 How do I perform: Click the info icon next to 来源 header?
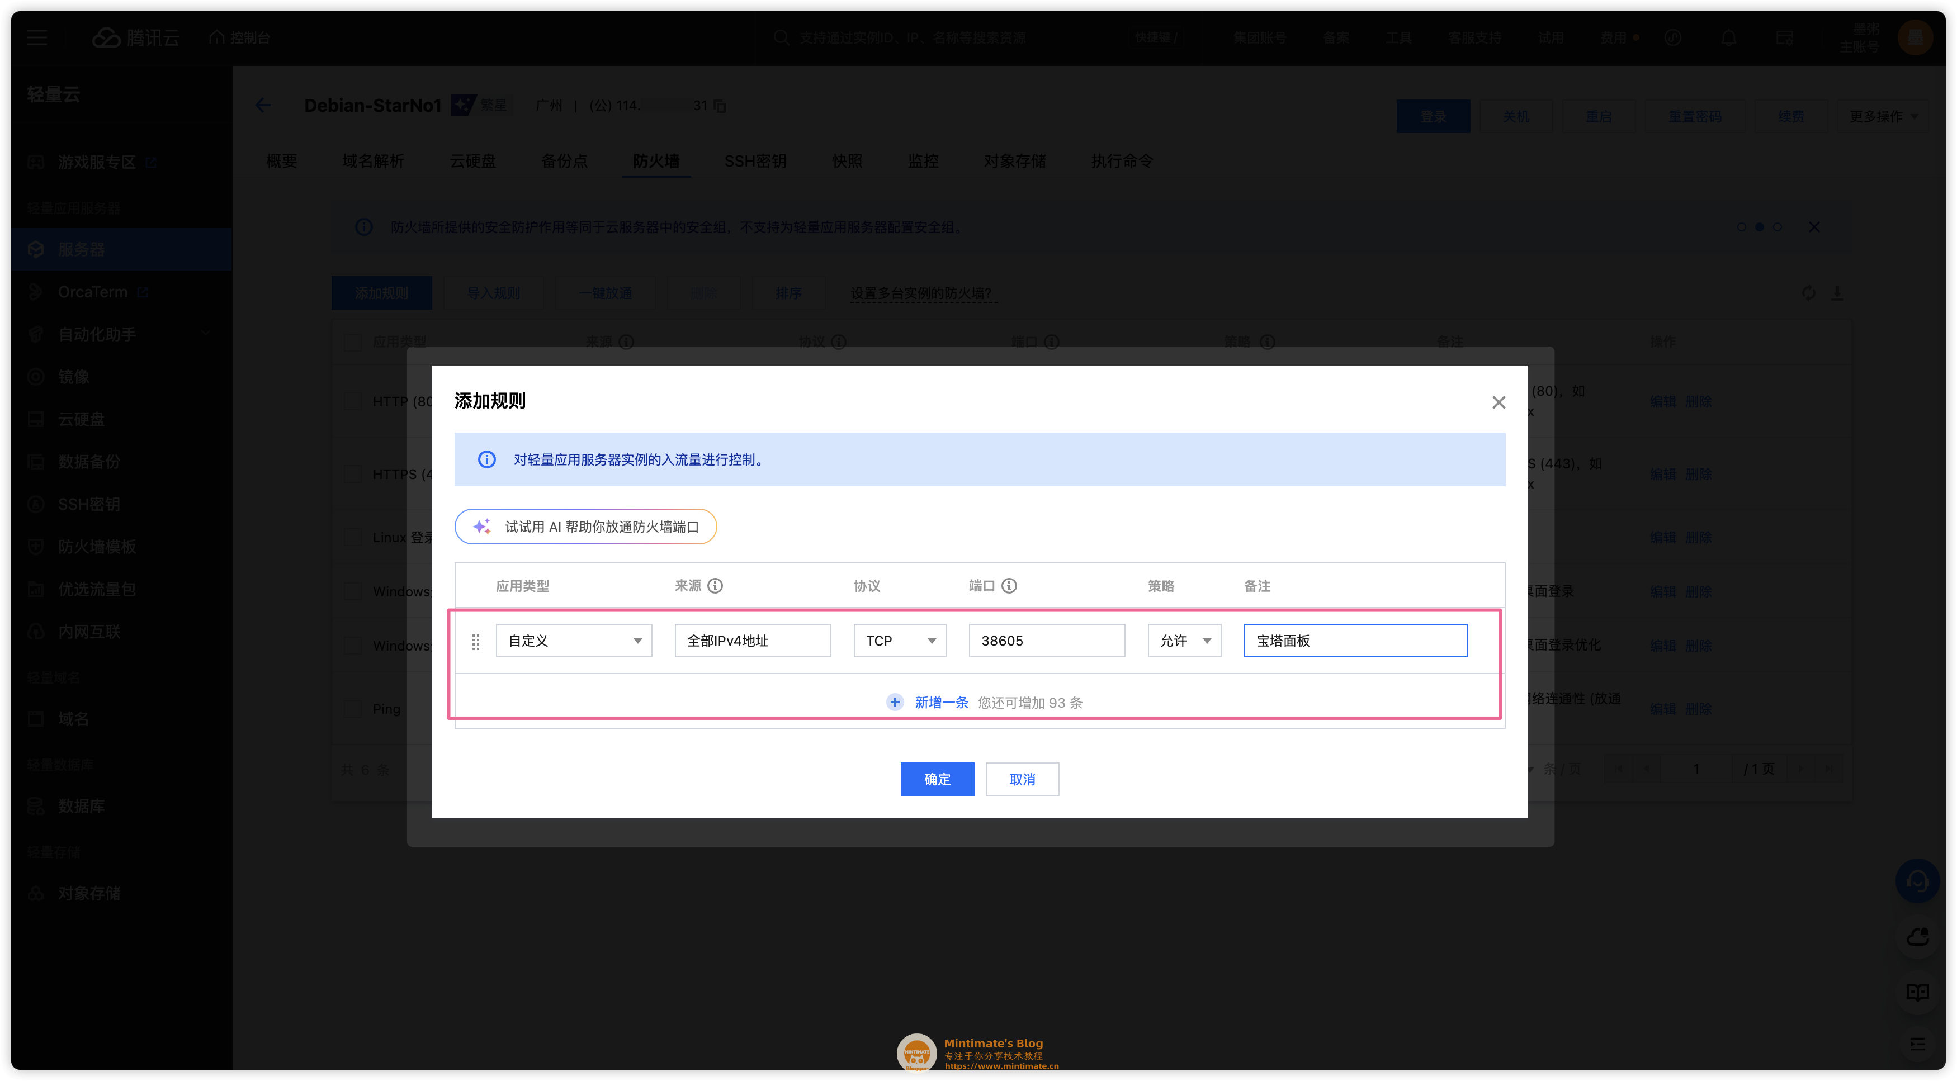point(715,586)
